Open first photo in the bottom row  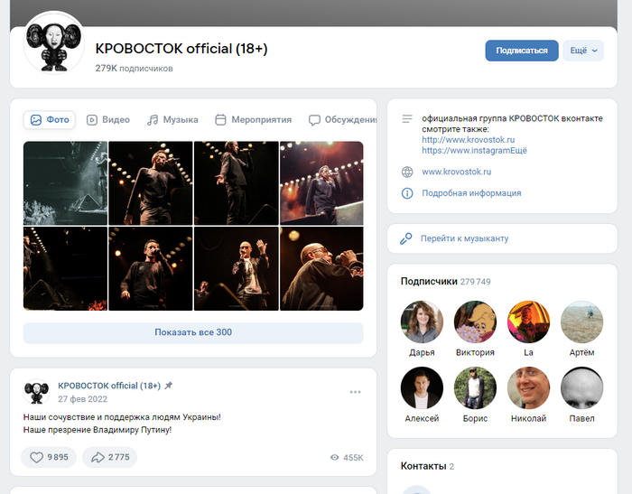click(x=65, y=268)
